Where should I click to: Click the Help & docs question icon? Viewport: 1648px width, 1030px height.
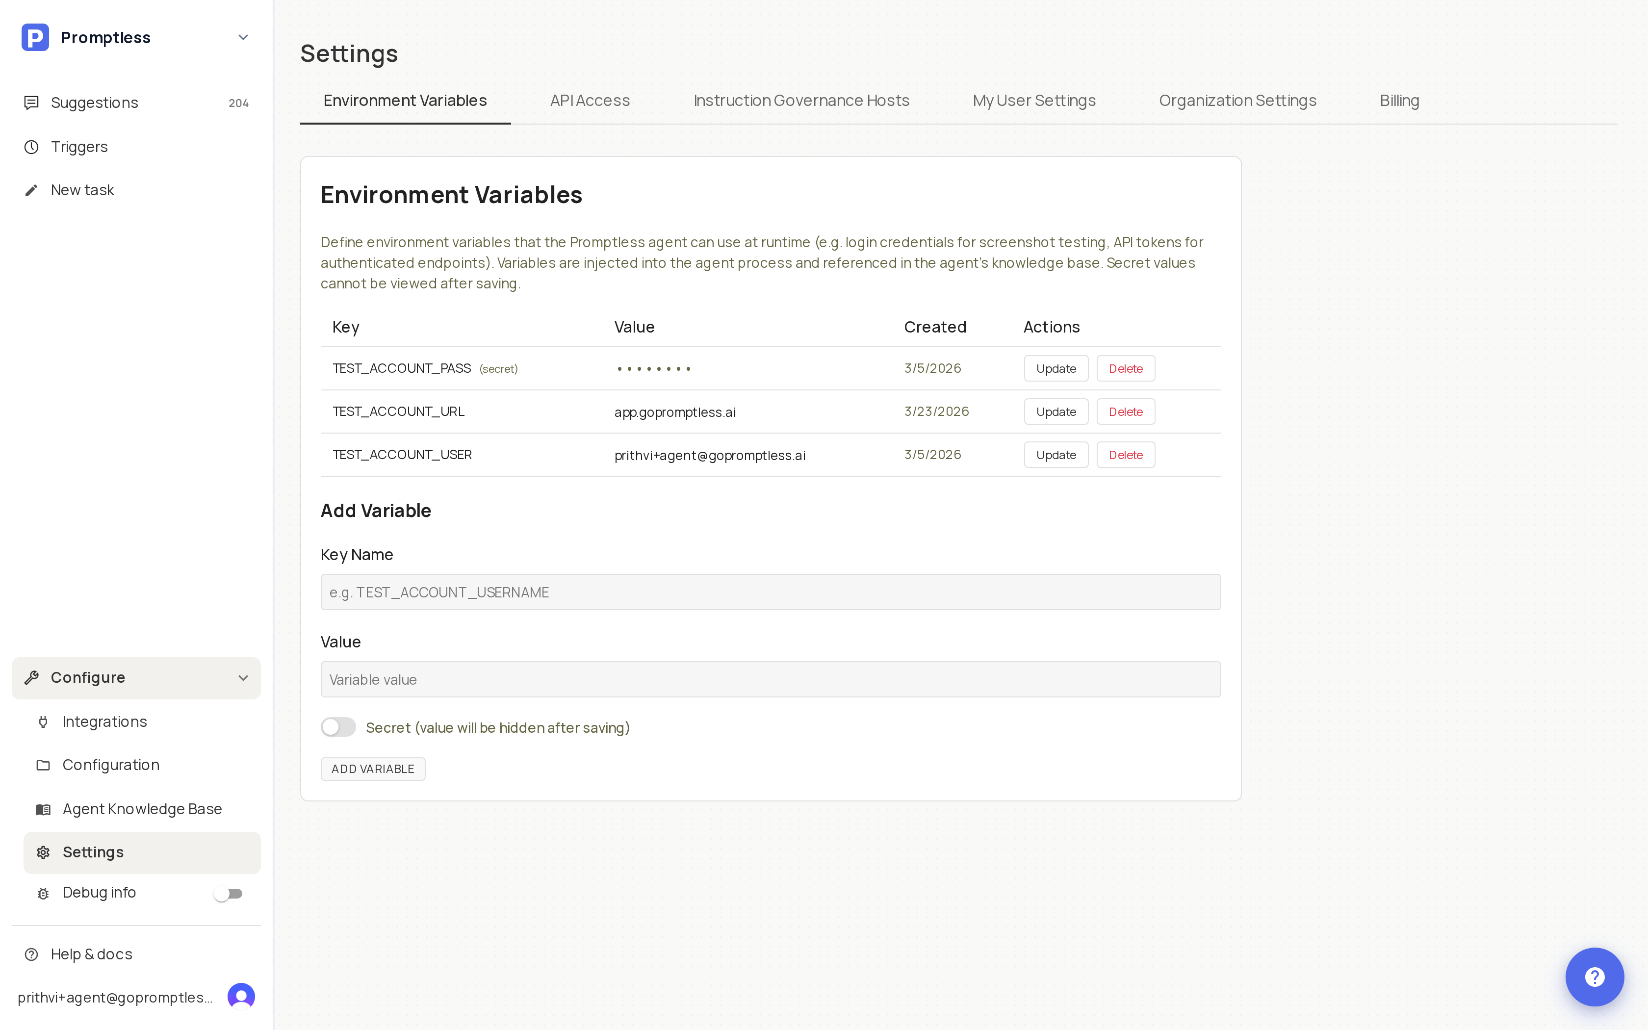tap(31, 954)
